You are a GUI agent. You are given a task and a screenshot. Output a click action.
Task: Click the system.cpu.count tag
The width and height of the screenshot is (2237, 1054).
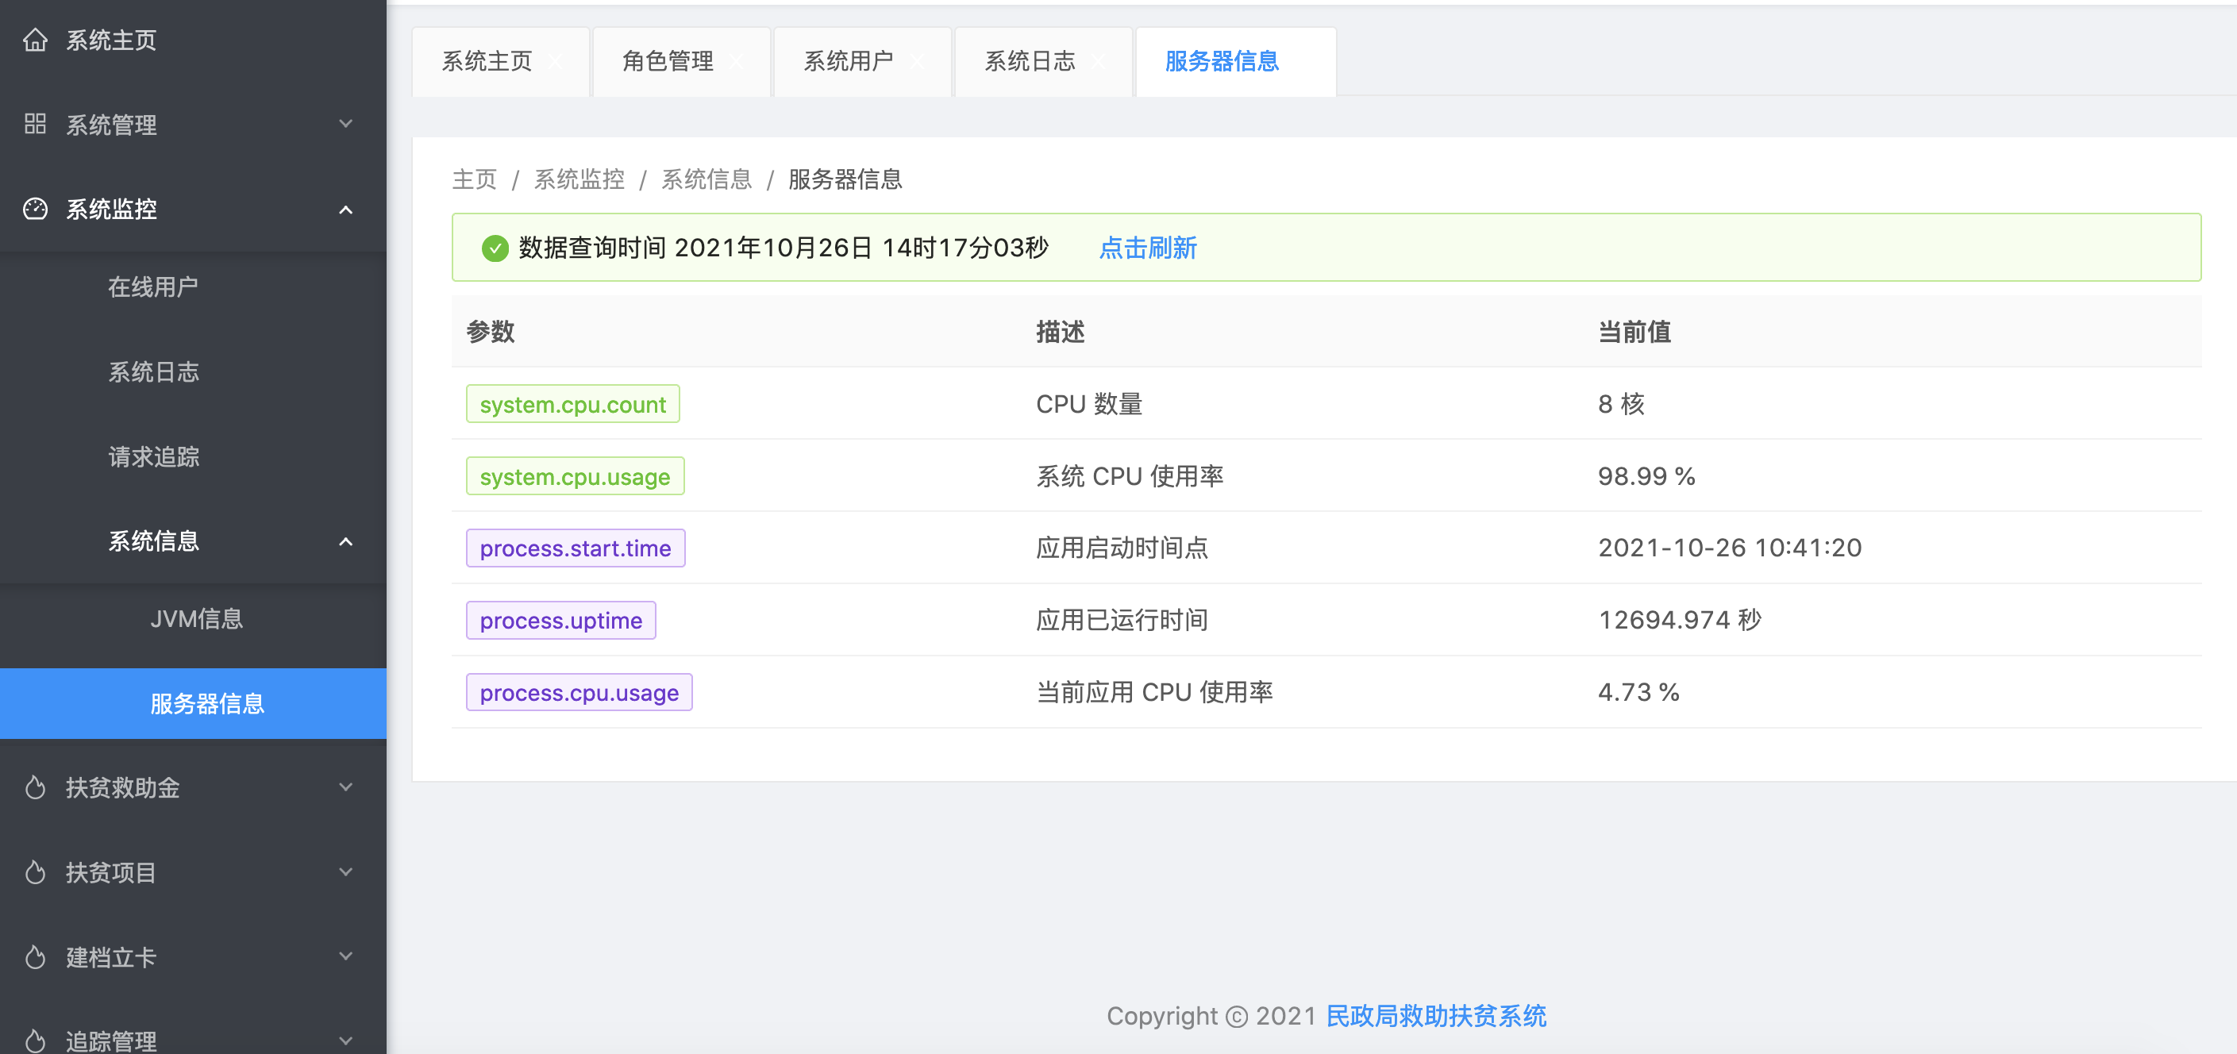pyautogui.click(x=573, y=405)
